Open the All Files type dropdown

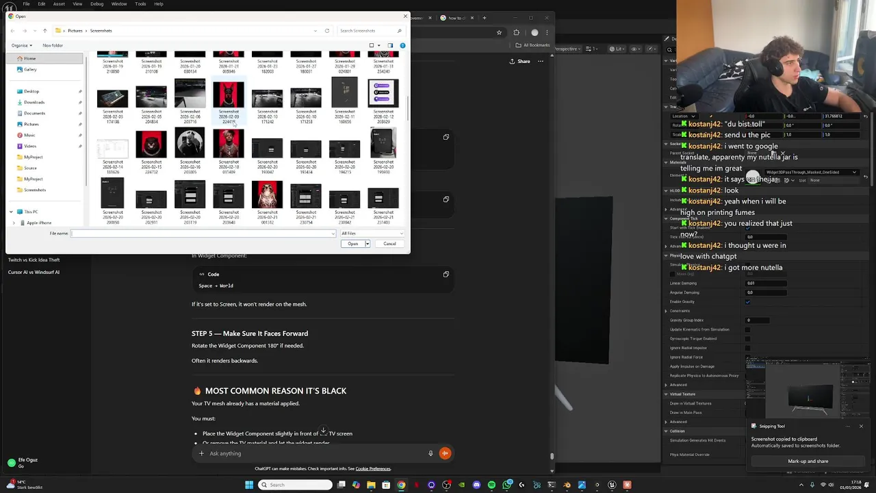coord(372,233)
